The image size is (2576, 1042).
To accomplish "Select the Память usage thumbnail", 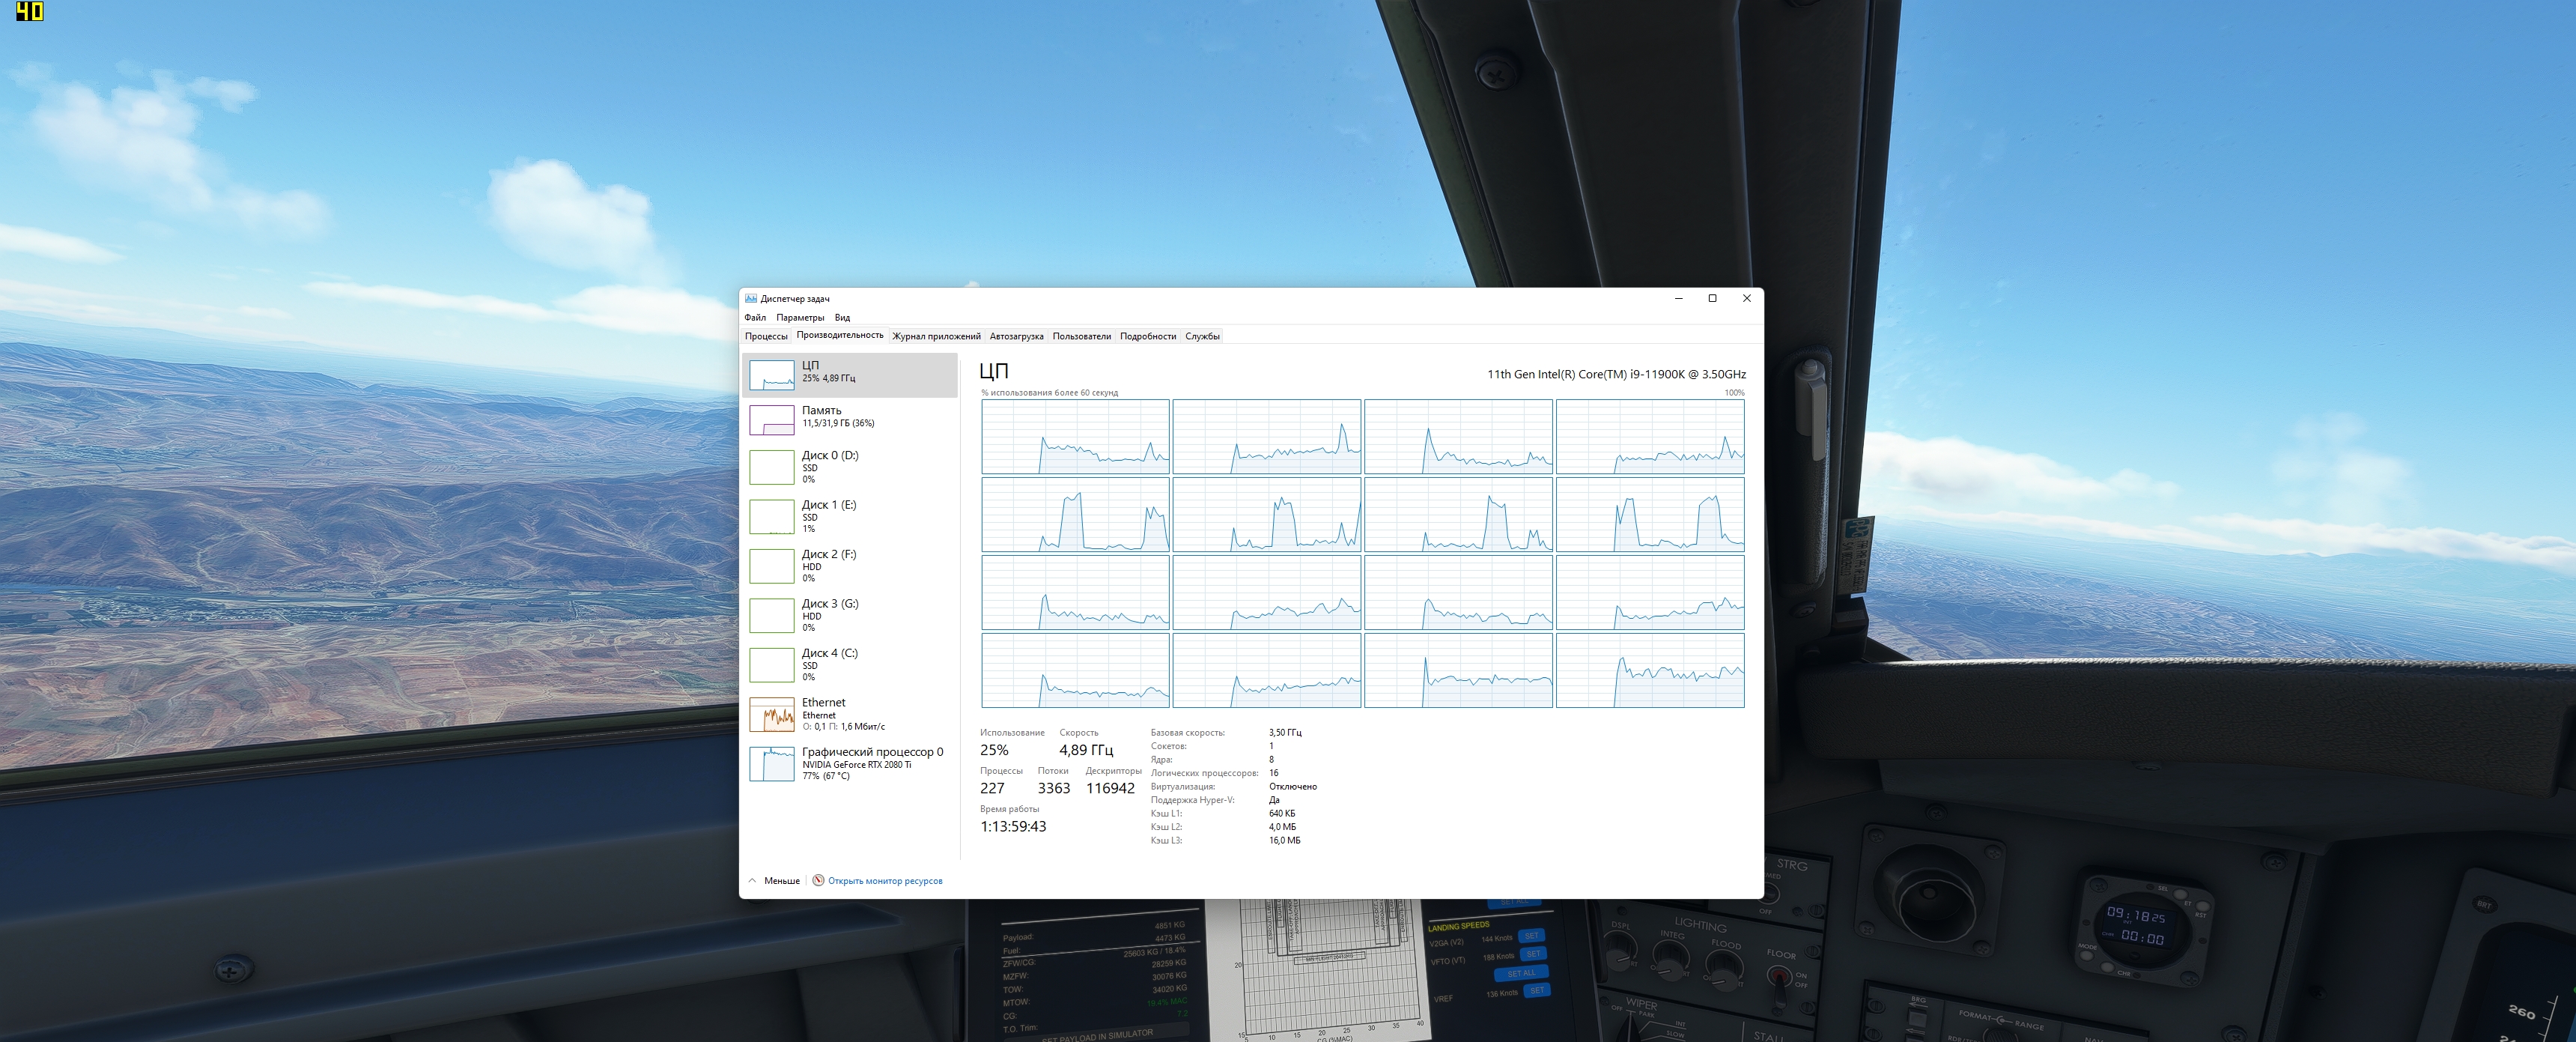I will coord(772,420).
